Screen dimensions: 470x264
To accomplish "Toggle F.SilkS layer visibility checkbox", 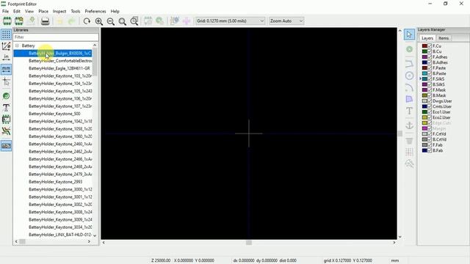I will tap(430, 79).
